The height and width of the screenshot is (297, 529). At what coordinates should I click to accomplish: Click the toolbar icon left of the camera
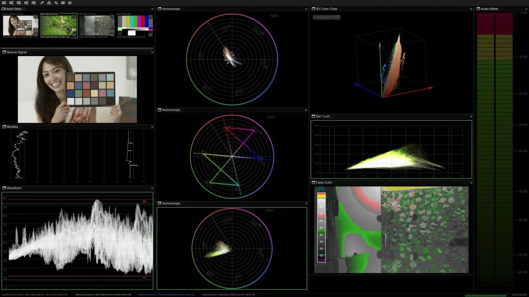pyautogui.click(x=63, y=3)
